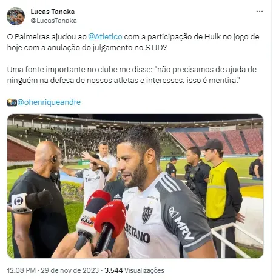Click the date 29 de nov de 2023
The width and height of the screenshot is (273, 280).
pos(70,270)
